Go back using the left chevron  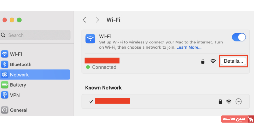(x=84, y=20)
